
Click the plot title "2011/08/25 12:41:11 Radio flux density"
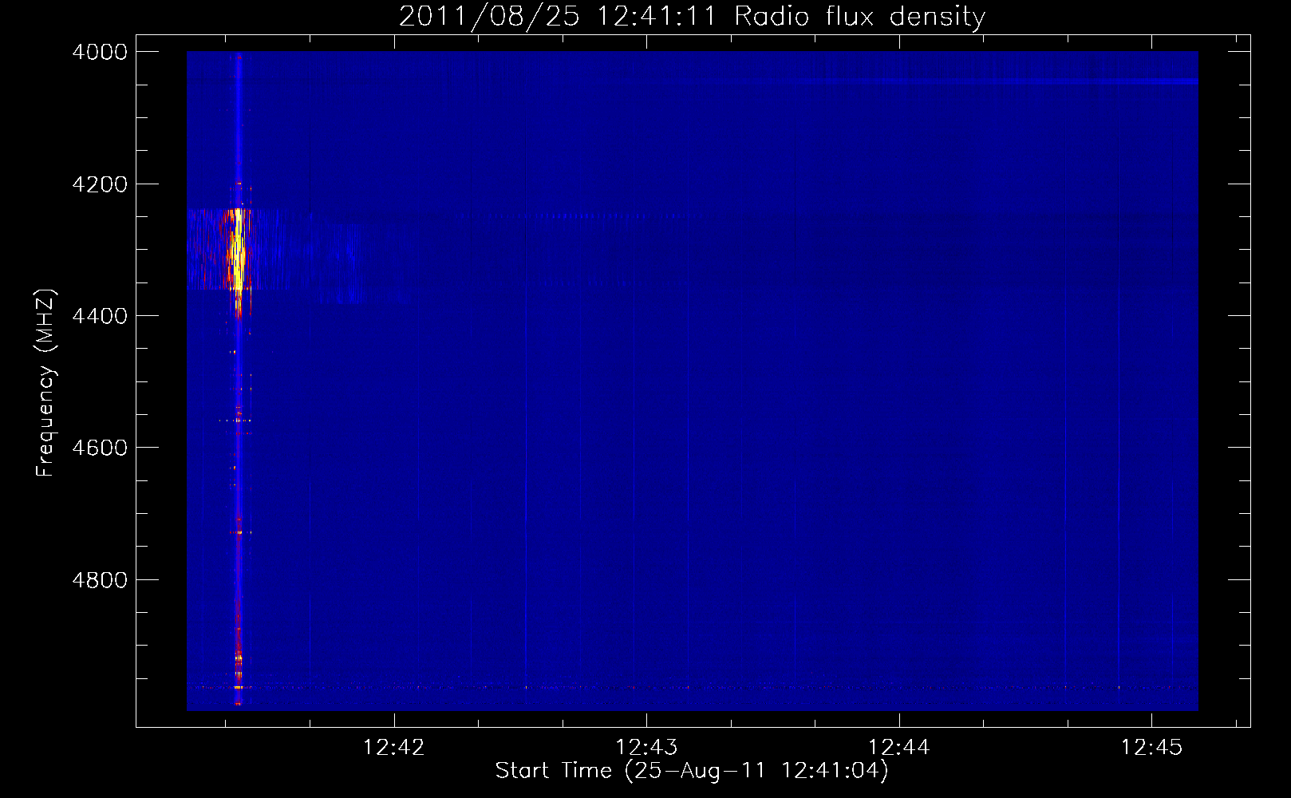click(x=692, y=16)
